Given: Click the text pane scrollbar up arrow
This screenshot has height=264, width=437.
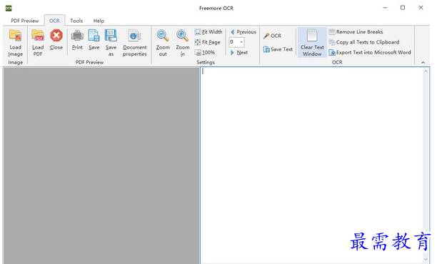Looking at the screenshot, I should pyautogui.click(x=426, y=71).
